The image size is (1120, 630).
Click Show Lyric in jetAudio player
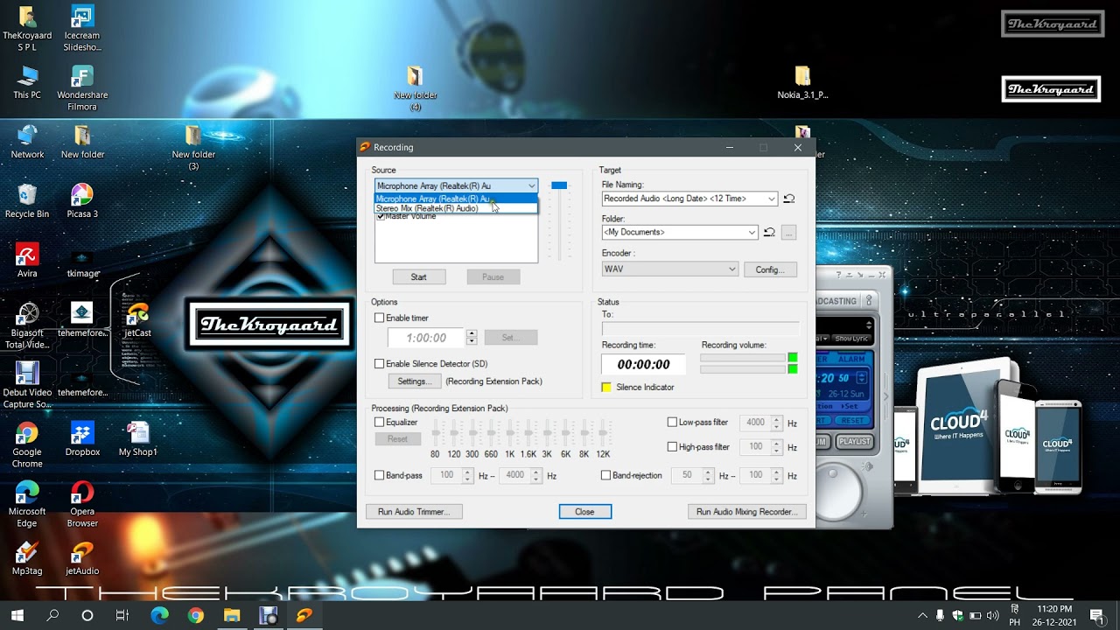850,339
